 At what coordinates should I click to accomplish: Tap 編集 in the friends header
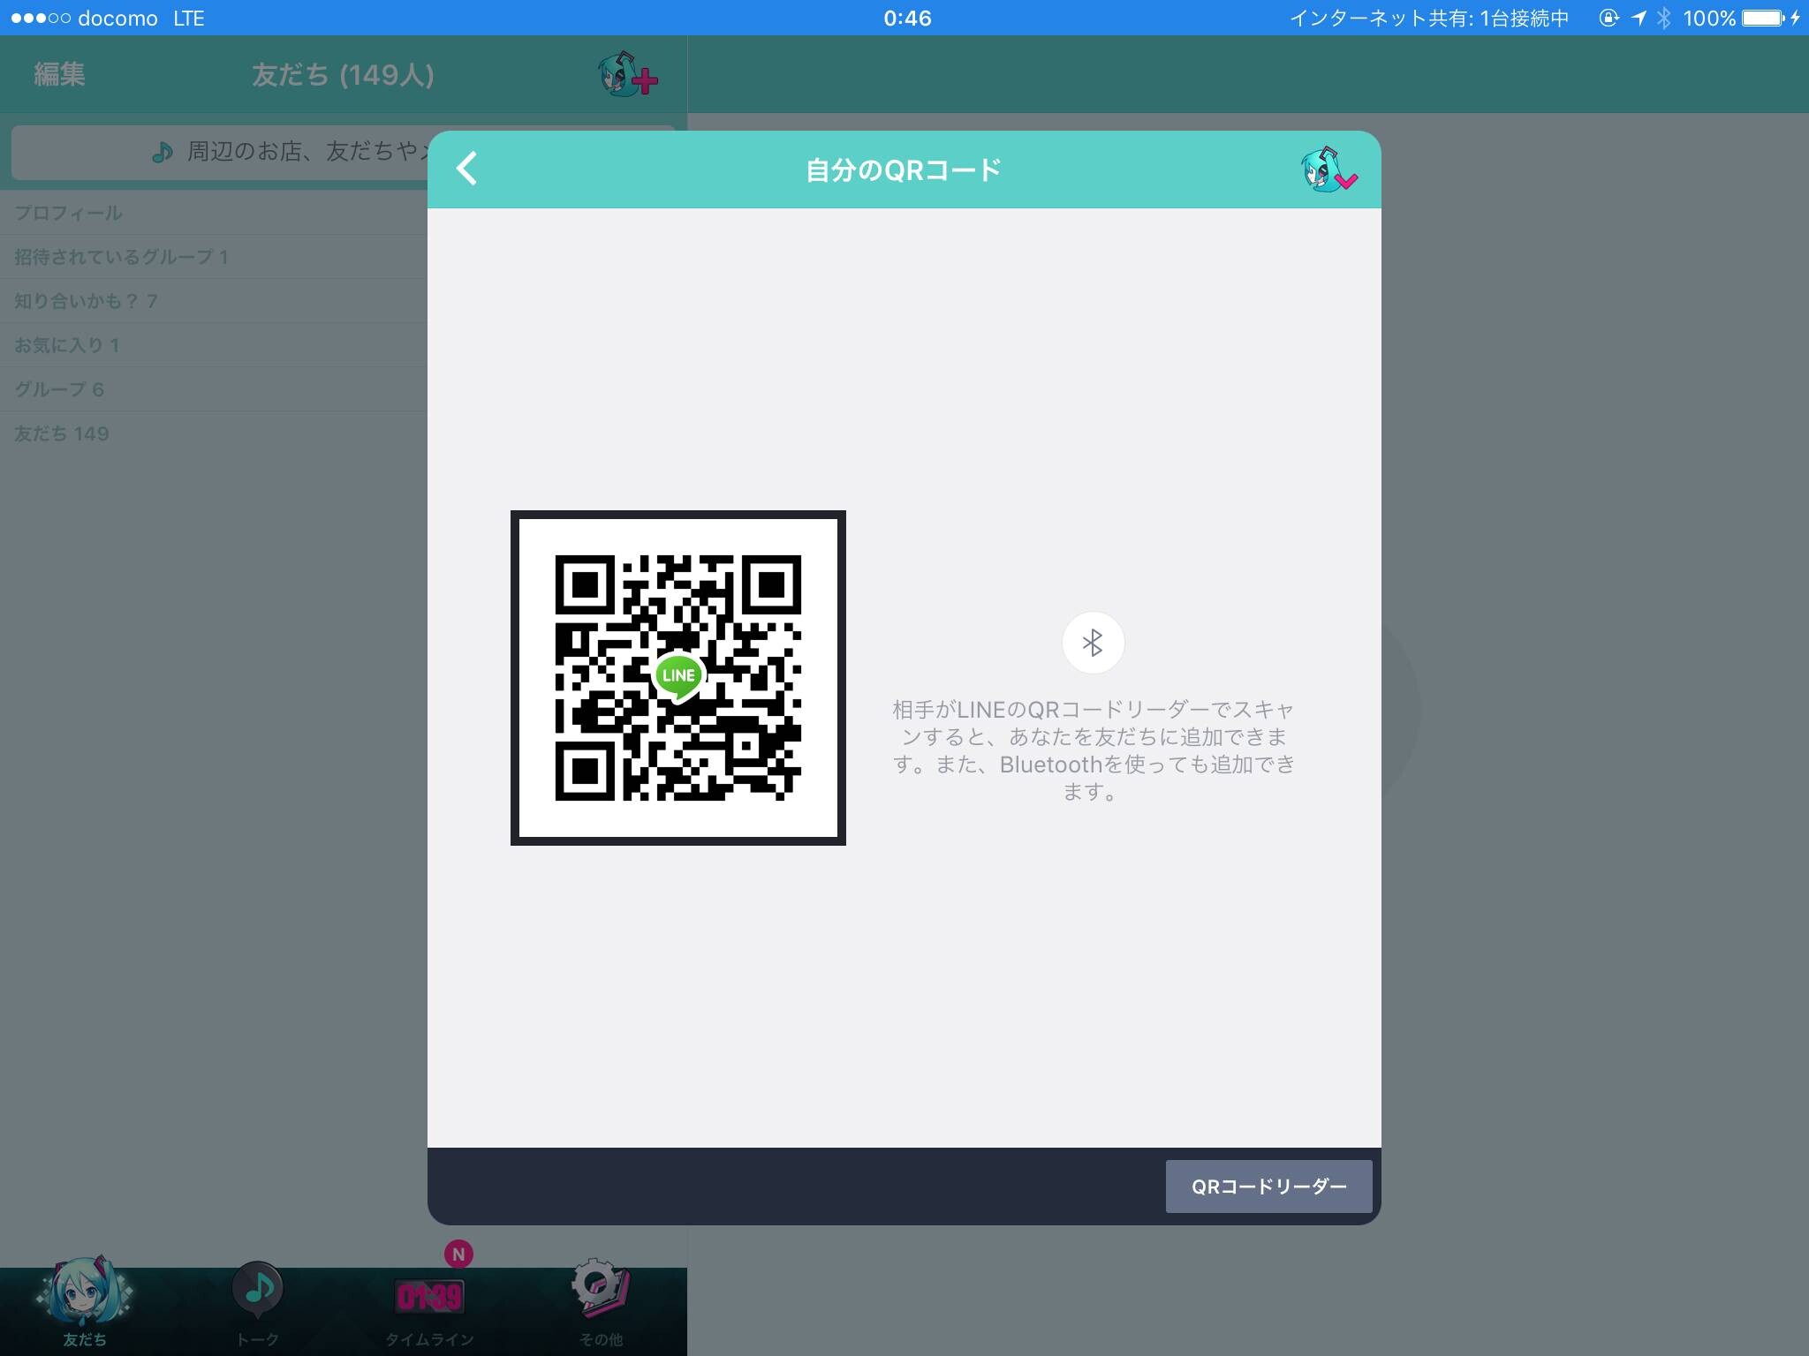point(59,74)
